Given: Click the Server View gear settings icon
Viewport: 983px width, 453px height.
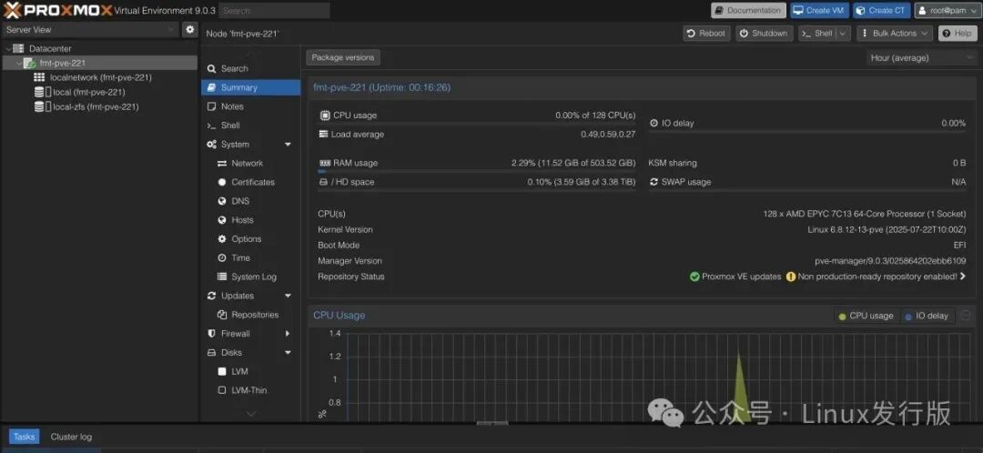Looking at the screenshot, I should (189, 29).
